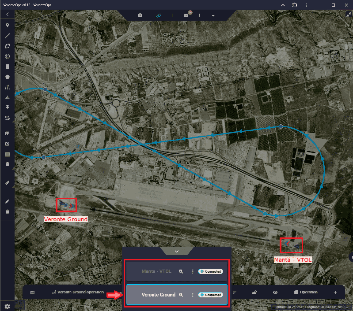Zoom to Veronte Ground with magnifier icon
The height and width of the screenshot is (311, 353).
[x=181, y=295]
